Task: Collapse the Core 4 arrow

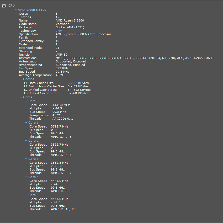Action: click(26, 177)
